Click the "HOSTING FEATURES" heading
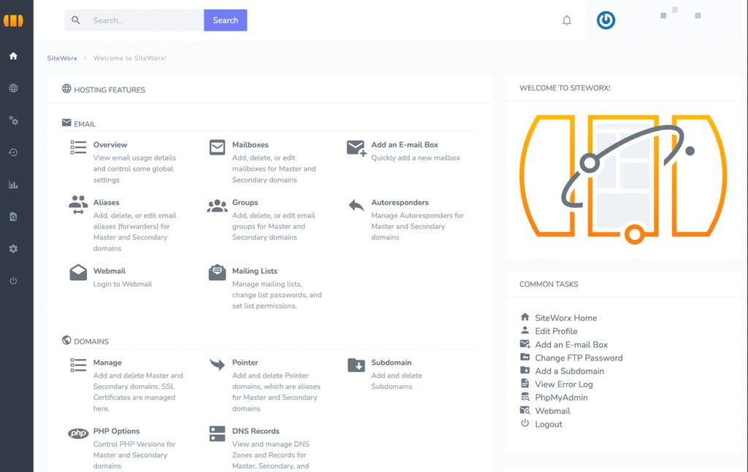The height and width of the screenshot is (472, 748). [x=110, y=90]
